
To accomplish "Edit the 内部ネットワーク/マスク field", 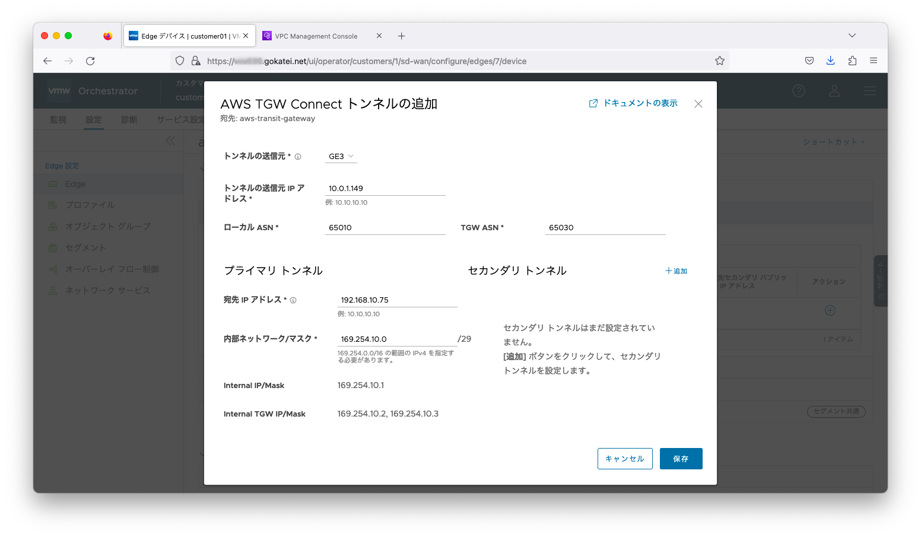I will [397, 339].
